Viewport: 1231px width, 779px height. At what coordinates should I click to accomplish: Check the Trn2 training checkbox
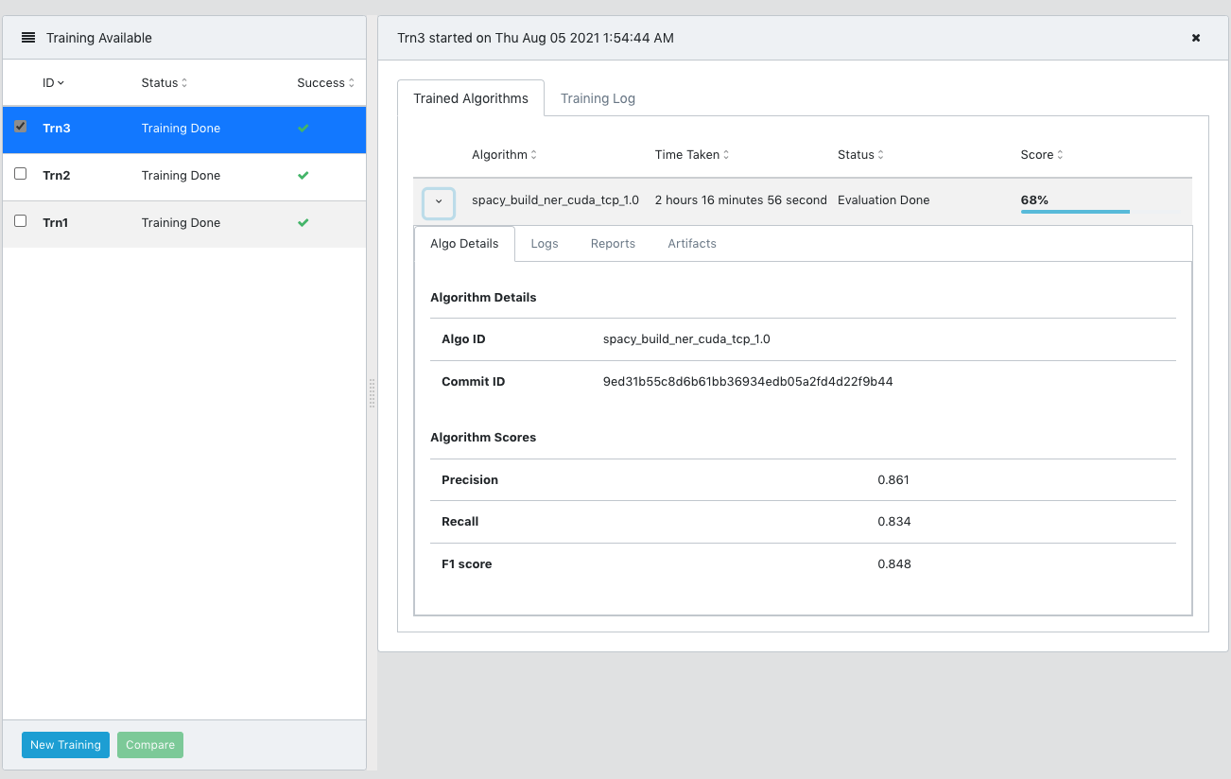pos(21,174)
